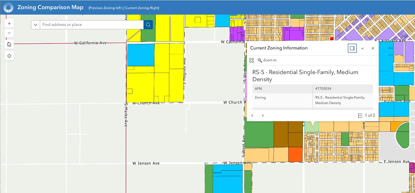Select the large green parcel by S West Ave
This screenshot has height=193, width=415.
pyautogui.click(x=259, y=134)
